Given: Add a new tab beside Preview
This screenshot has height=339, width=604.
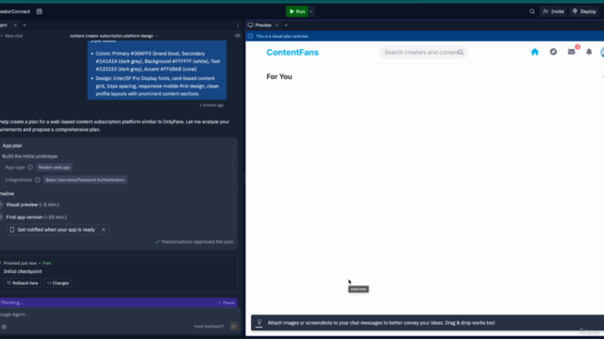Looking at the screenshot, I should pos(286,25).
